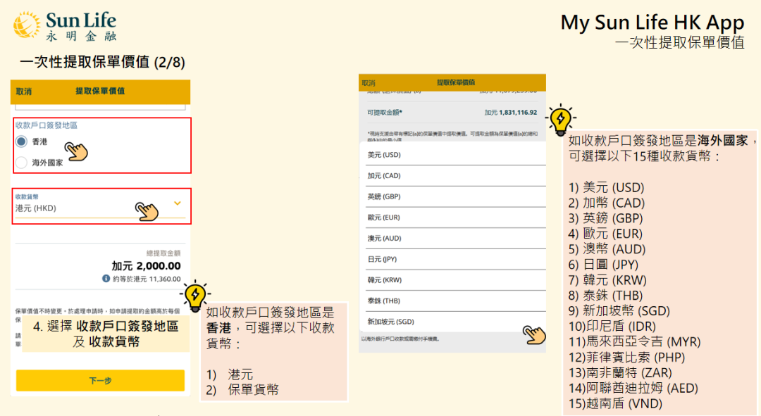Click the lightbulb icon beside the 海外國家 currency tip
761x416 pixels.
point(561,119)
